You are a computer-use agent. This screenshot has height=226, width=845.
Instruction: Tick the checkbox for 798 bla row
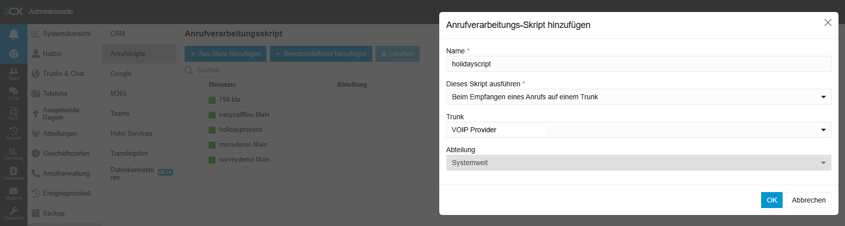point(194,100)
